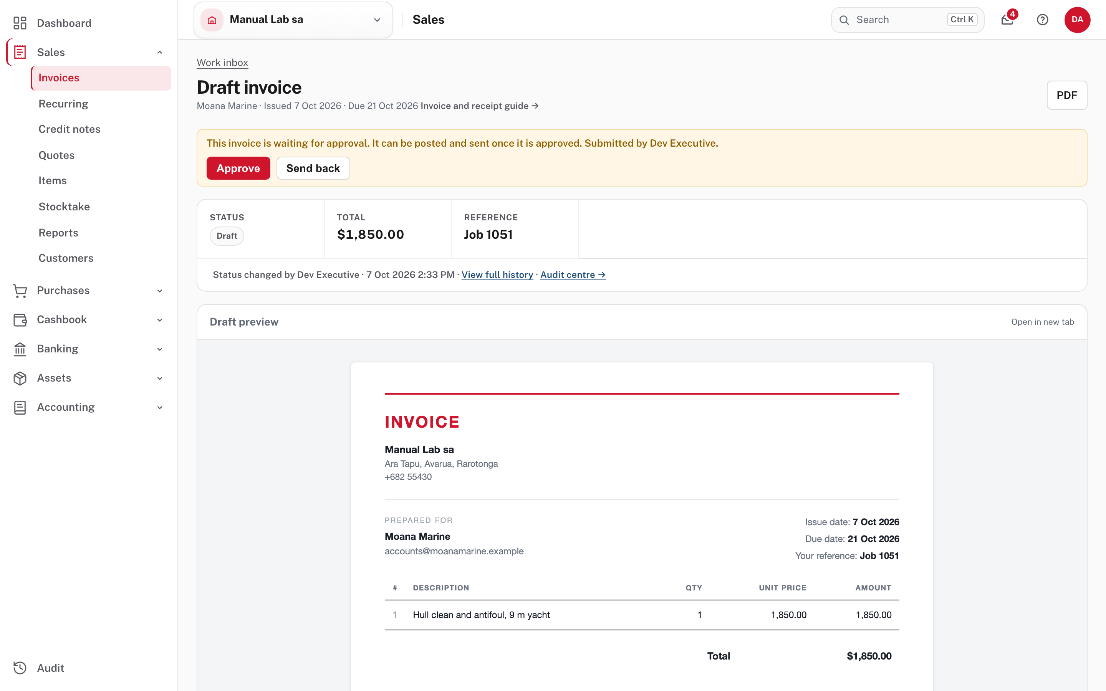The width and height of the screenshot is (1106, 691).
Task: Open Sales Reports
Action: [58, 233]
